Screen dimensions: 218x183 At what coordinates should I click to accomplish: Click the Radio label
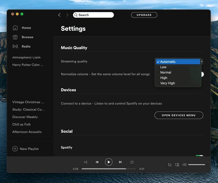click(x=26, y=46)
